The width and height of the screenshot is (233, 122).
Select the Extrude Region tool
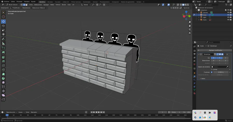point(3,53)
